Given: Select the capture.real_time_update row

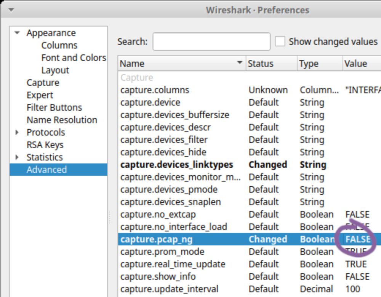Looking at the screenshot, I should click(250, 264).
